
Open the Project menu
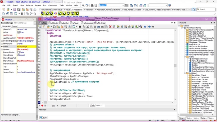tap(38, 5)
